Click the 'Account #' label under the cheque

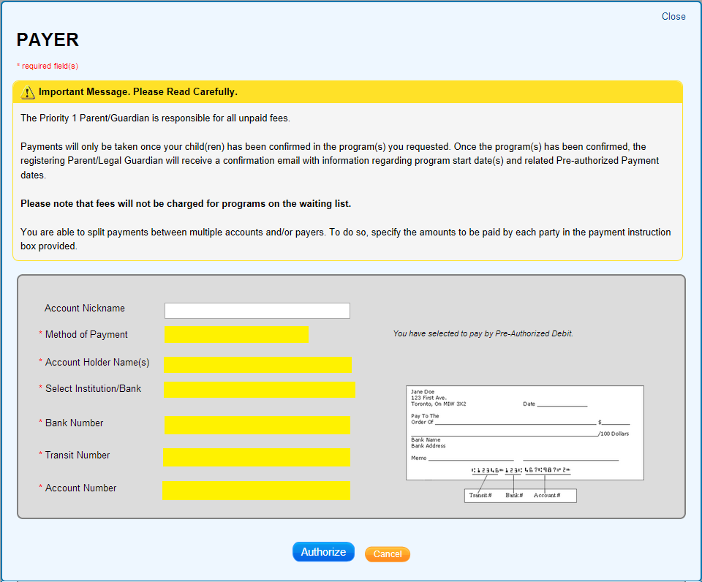pyautogui.click(x=547, y=495)
